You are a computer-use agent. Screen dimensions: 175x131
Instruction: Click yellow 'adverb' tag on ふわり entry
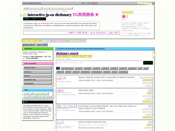click(x=149, y=93)
